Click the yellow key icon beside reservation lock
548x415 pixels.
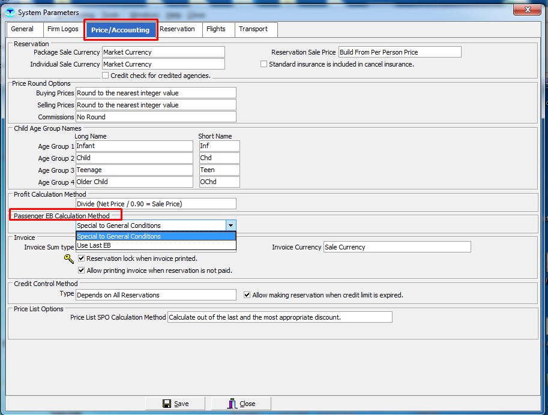(69, 259)
